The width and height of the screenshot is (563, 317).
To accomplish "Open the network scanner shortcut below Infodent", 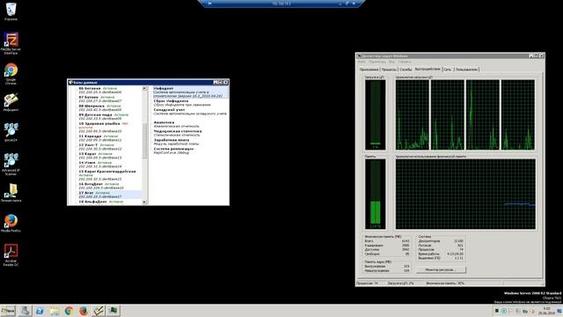I will 11,131.
